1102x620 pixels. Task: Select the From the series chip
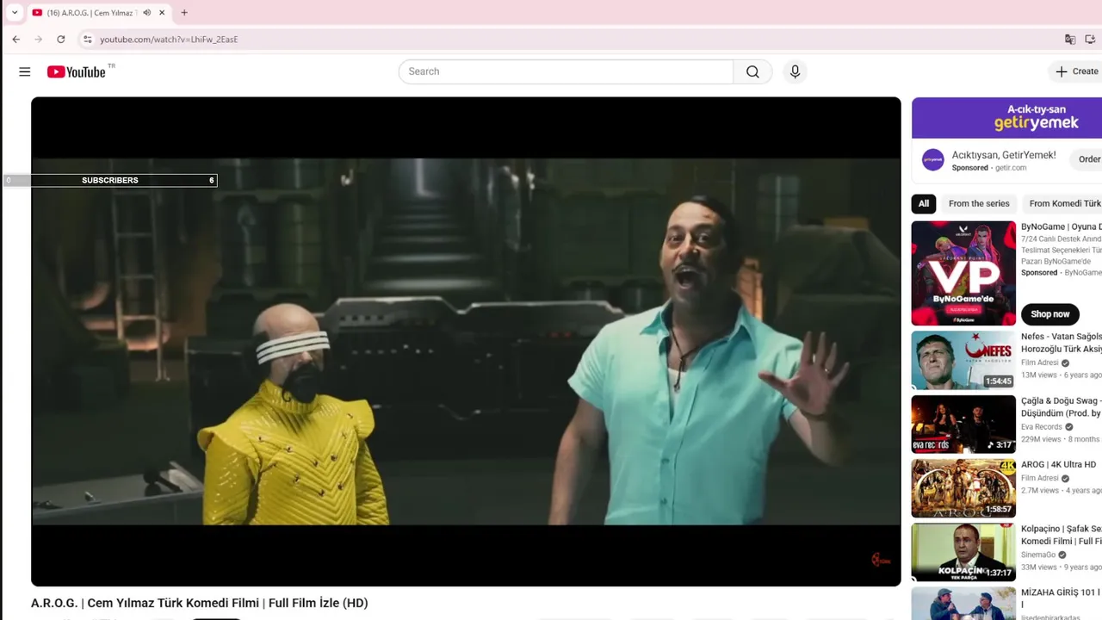979,204
